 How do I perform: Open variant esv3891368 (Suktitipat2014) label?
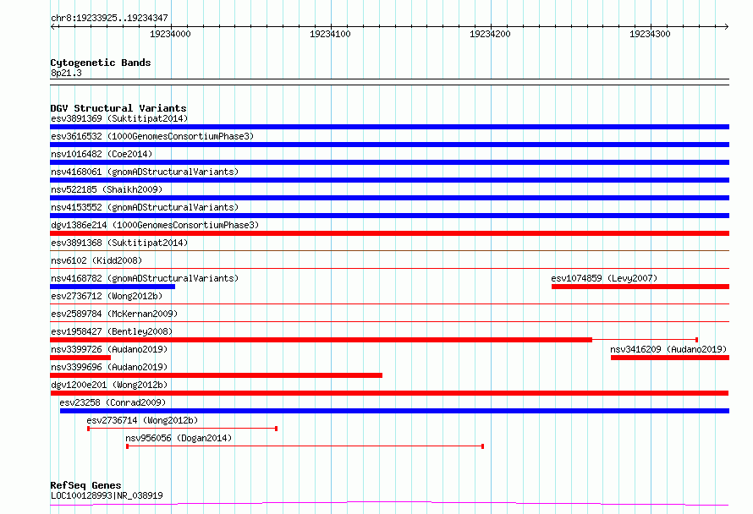(x=119, y=243)
